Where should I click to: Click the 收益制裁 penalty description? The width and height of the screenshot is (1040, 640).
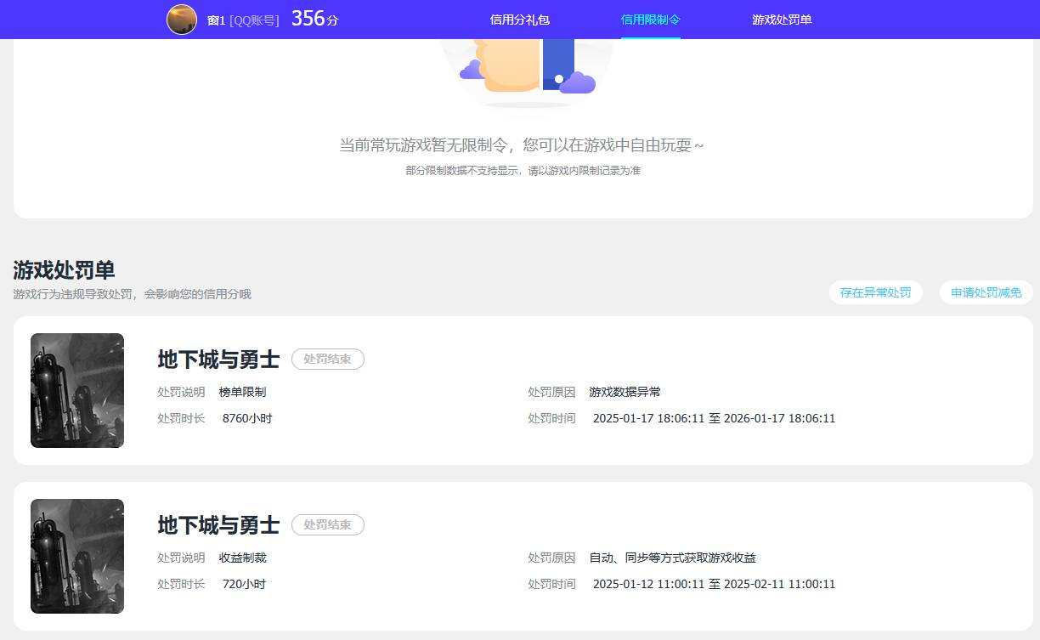[242, 558]
